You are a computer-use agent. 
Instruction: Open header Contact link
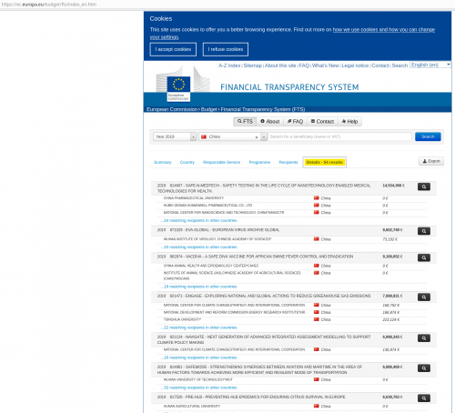pyautogui.click(x=380, y=65)
